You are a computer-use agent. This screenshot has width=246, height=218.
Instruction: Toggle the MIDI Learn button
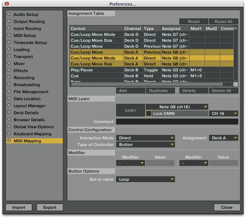coord(130,110)
